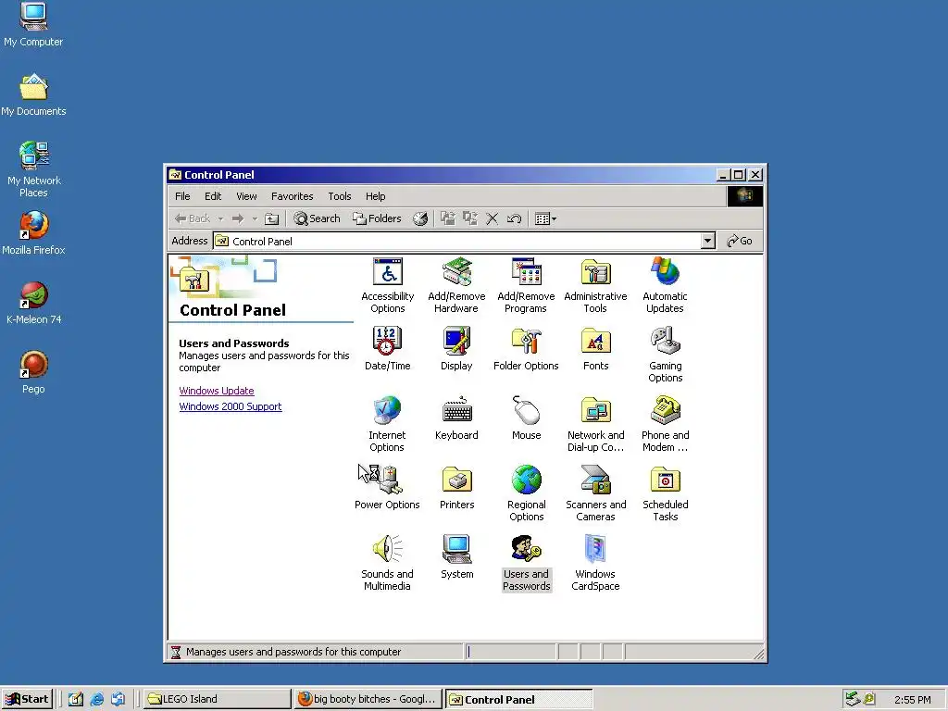This screenshot has height=711, width=948.
Task: Select K-Meleon 74 desktop shortcut
Action: pos(34,304)
